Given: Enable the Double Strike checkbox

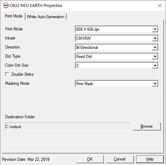Looking at the screenshot, I should (7, 74).
